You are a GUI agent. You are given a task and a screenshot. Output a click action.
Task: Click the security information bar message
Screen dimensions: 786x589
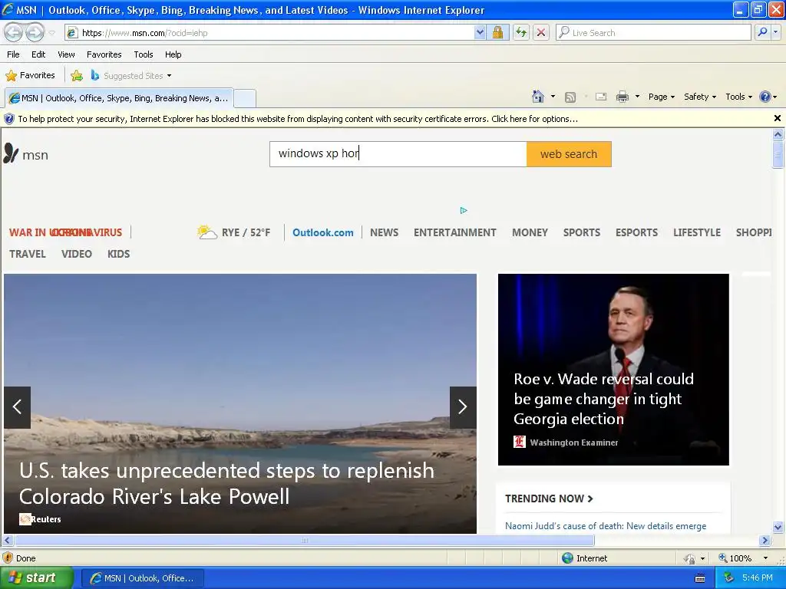(298, 119)
